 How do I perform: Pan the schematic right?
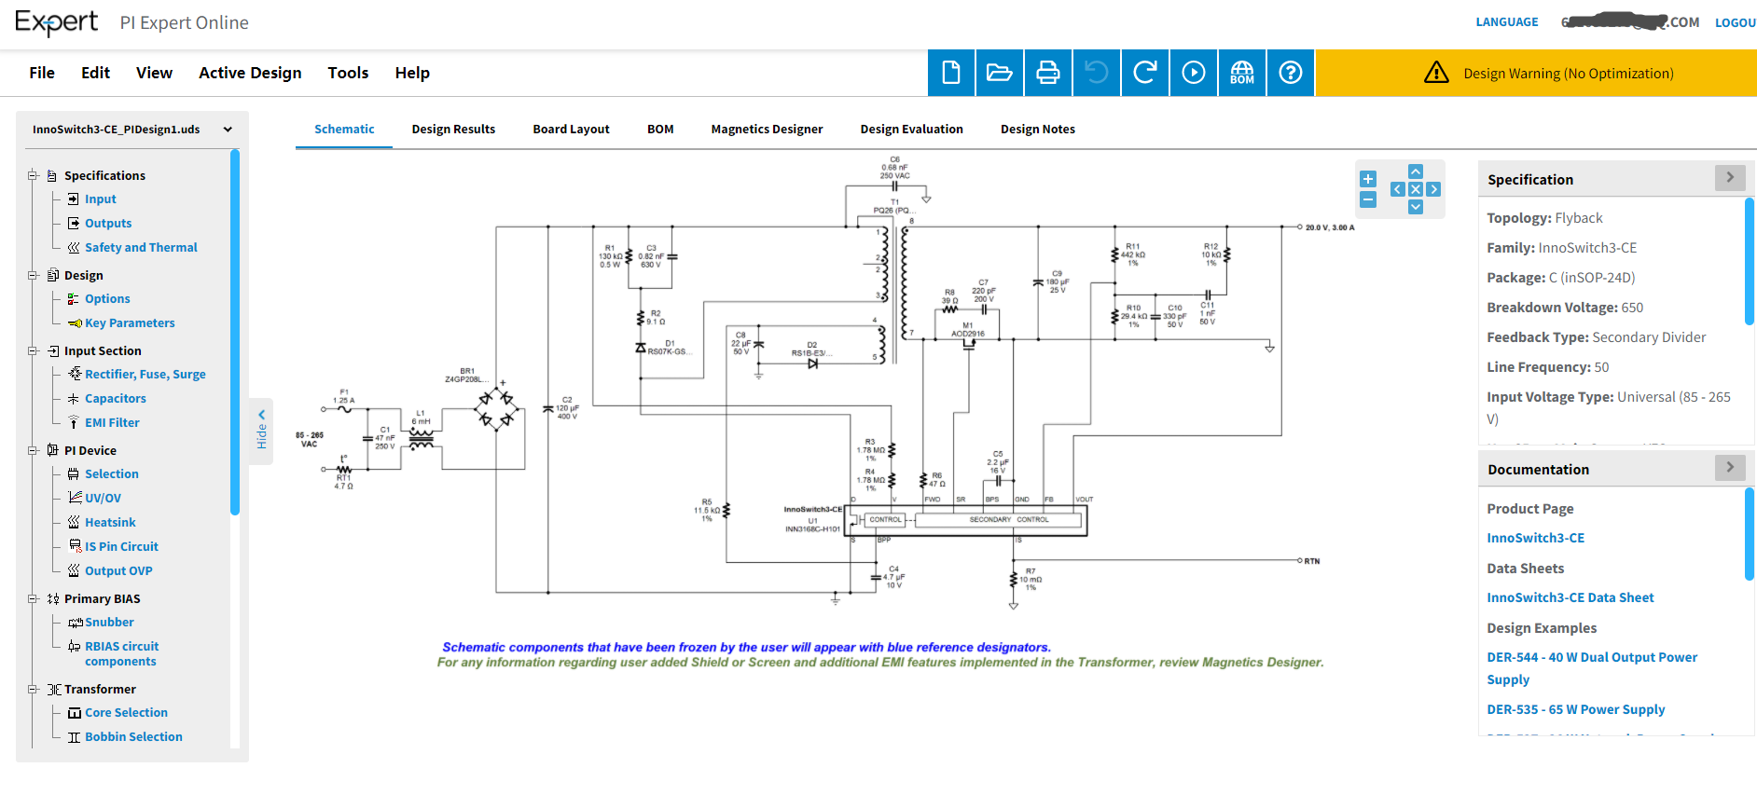point(1434,189)
